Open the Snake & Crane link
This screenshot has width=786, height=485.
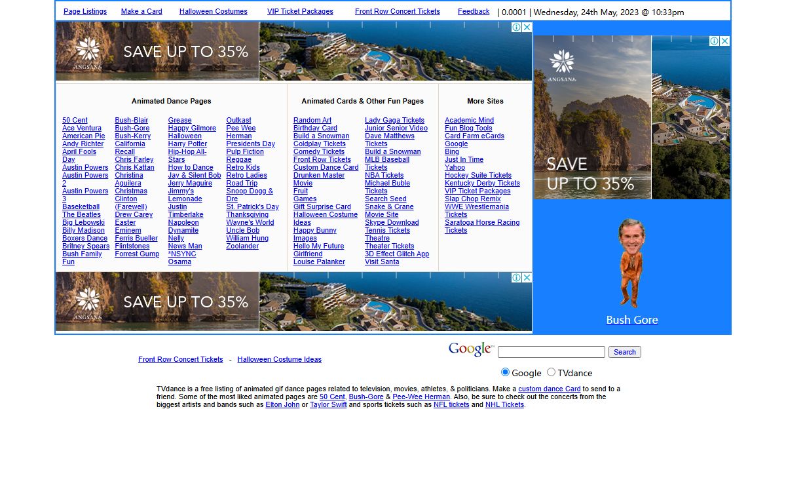389,206
